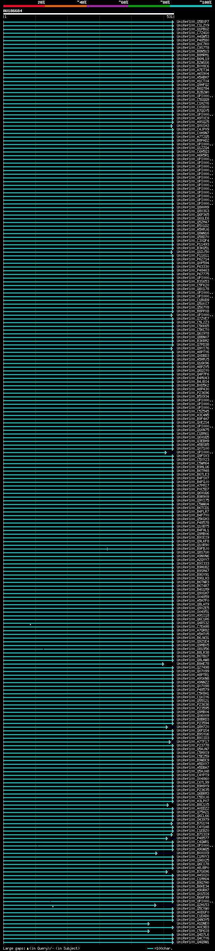Viewport: 215px width, 951px height.
Task: Click the UniRef100_Q10BT5 hit name
Action: point(193,527)
